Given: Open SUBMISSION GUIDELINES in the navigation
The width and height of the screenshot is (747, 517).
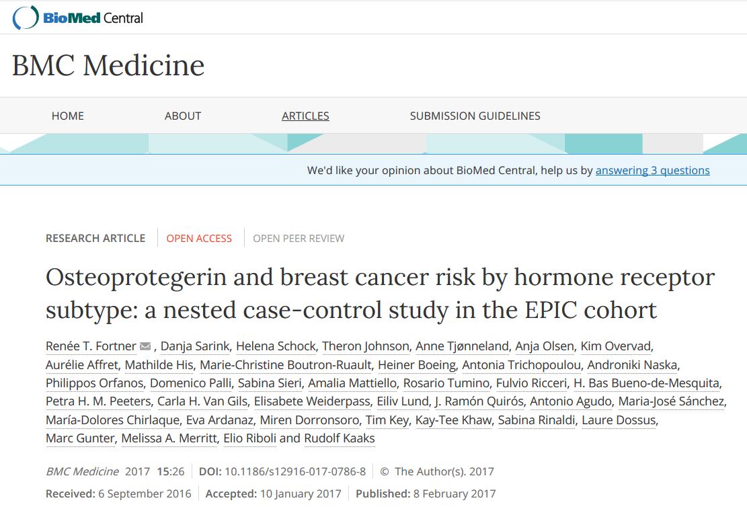Looking at the screenshot, I should (x=475, y=116).
